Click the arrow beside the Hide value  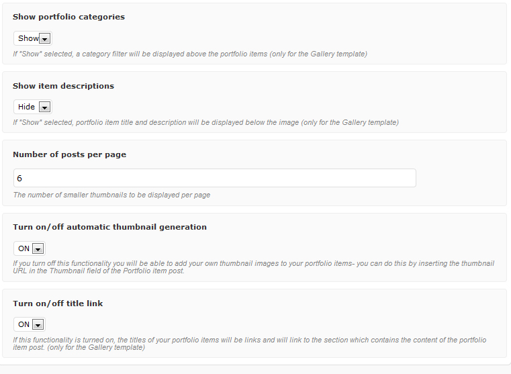(44, 107)
